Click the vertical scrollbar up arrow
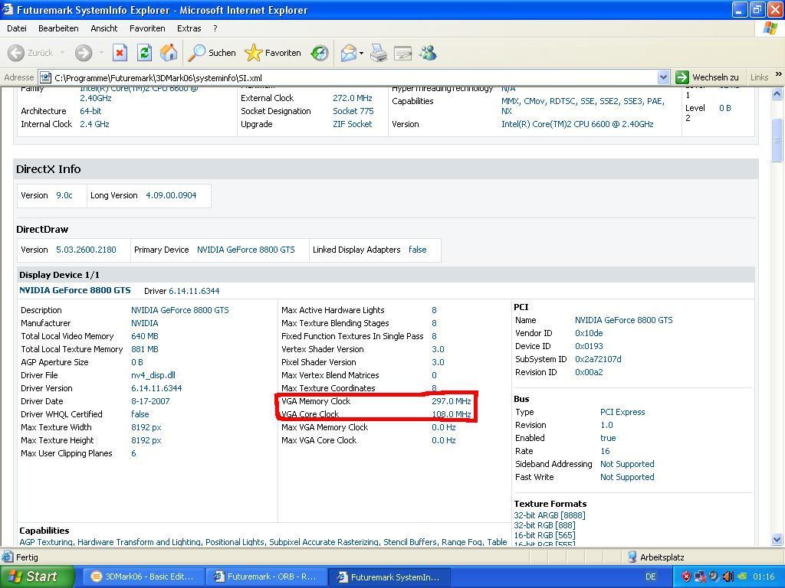785x588 pixels. coord(777,93)
